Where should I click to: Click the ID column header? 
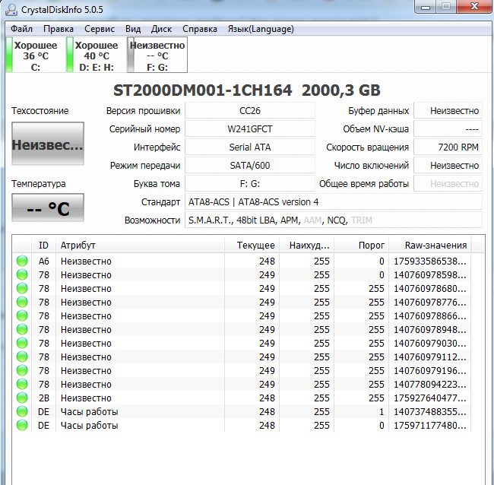(x=44, y=246)
